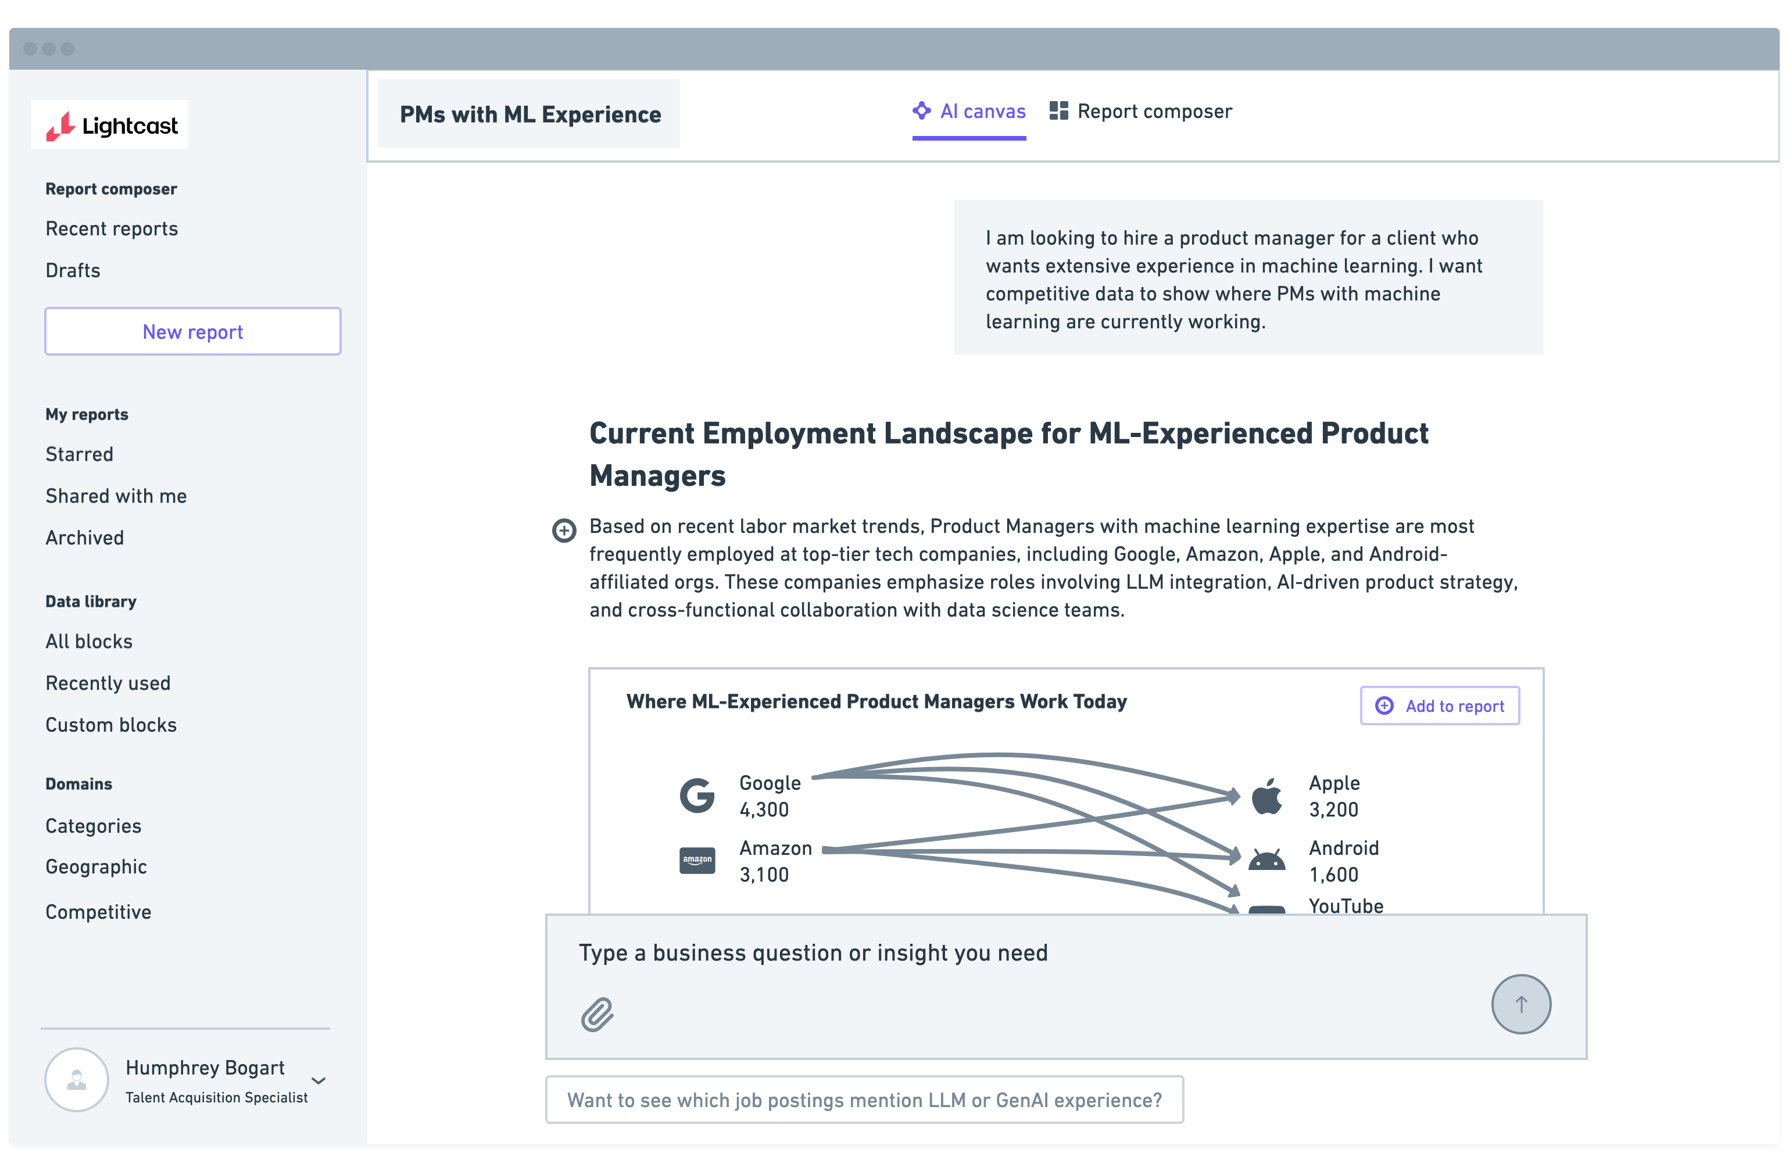1789x1153 pixels.
Task: Switch to the AI canvas tab
Action: coord(968,112)
